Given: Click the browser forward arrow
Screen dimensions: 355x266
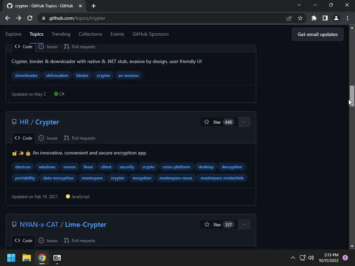Looking at the screenshot, I should [19, 18].
